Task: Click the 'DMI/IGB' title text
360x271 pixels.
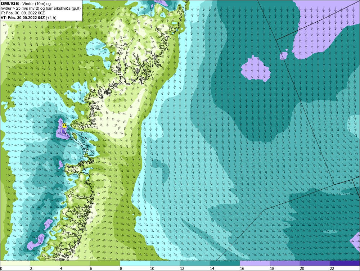Action: coord(10,4)
